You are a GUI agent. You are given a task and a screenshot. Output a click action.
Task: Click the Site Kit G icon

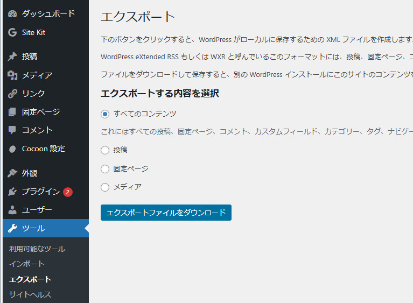(12, 32)
